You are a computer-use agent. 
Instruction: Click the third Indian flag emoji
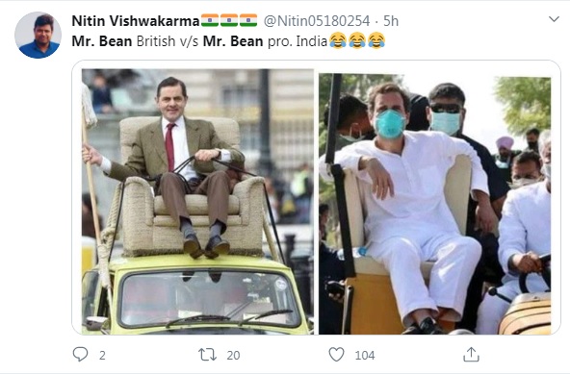tap(248, 20)
